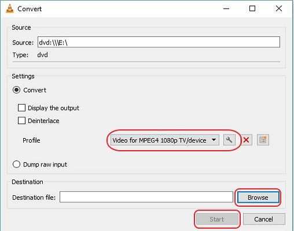Create a new profile icon button
Screen dimensions: 294x231
pyautogui.click(x=263, y=140)
